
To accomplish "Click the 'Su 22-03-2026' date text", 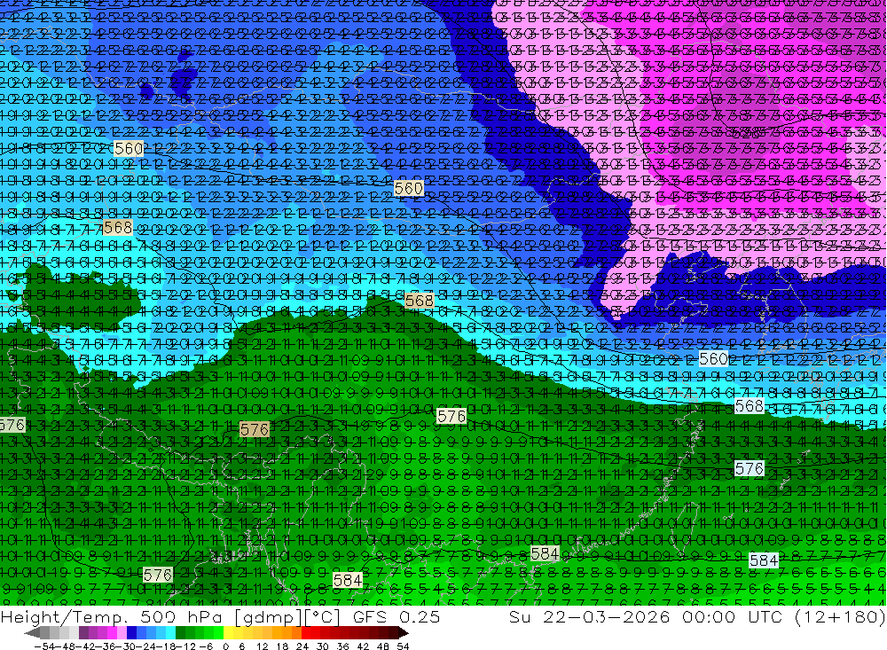I will 592,617.
